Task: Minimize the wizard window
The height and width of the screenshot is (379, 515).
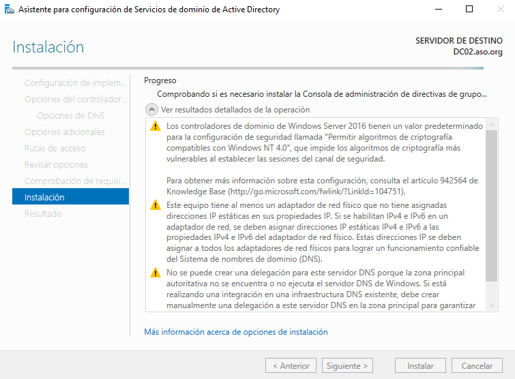Action: [438, 10]
